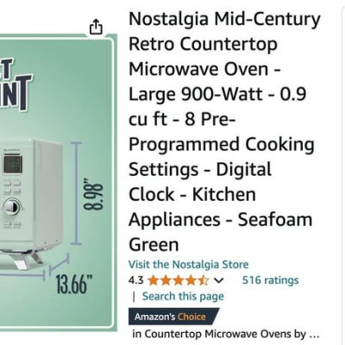This screenshot has width=345, height=345.
Task: Click the 13.66" depth dimension label
Action: (74, 285)
